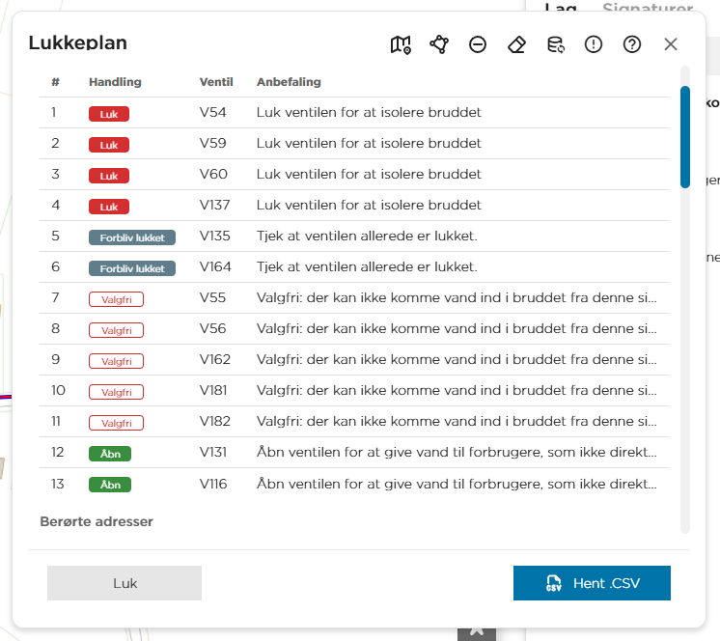Select valve V137 in the table
Viewport: 720px width, 641px height.
(x=214, y=205)
